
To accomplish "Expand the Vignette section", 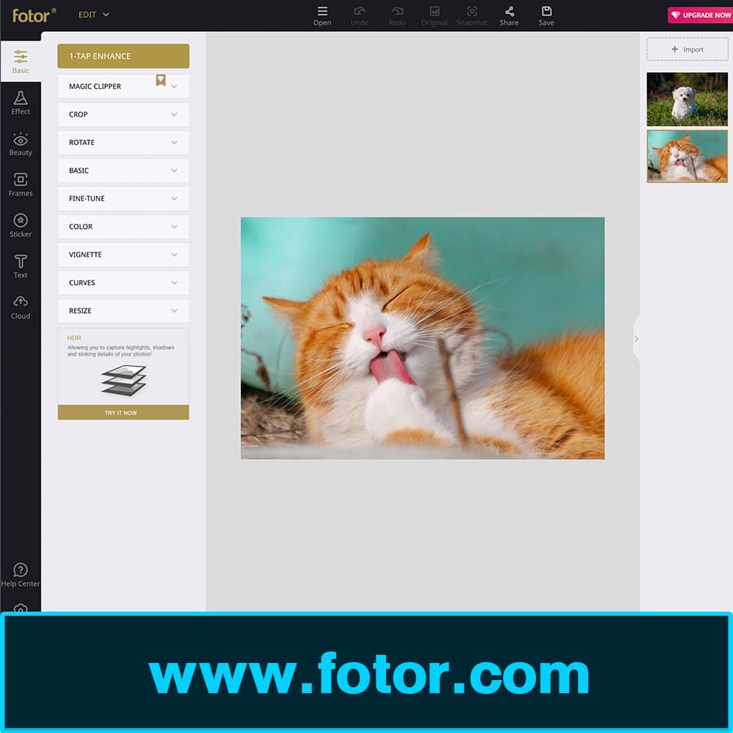I will (124, 255).
